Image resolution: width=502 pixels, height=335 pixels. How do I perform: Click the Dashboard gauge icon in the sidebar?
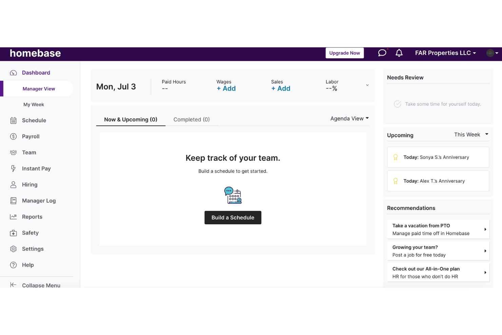click(x=13, y=73)
